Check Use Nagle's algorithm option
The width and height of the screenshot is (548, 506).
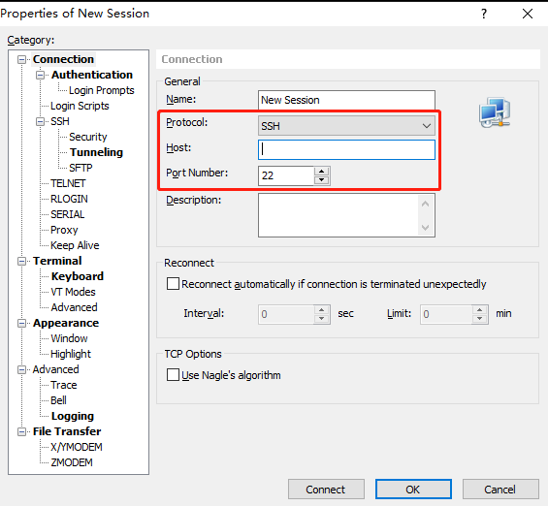tap(173, 375)
